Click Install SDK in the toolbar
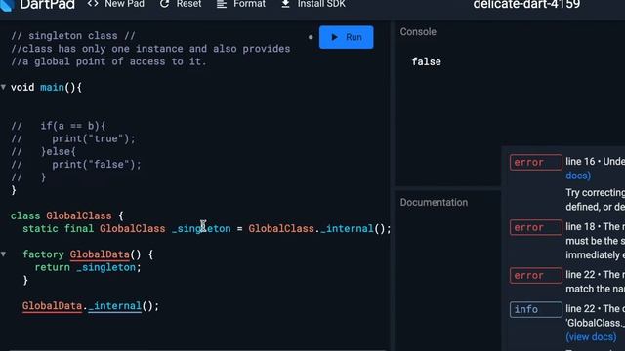This screenshot has height=351, width=625. point(313,4)
